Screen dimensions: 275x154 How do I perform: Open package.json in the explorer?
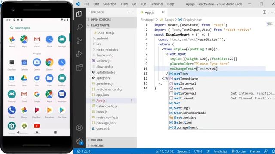point(106,123)
